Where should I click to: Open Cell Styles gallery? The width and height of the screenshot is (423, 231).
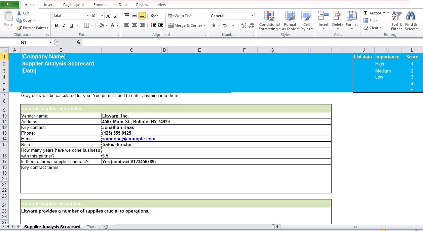pos(306,21)
